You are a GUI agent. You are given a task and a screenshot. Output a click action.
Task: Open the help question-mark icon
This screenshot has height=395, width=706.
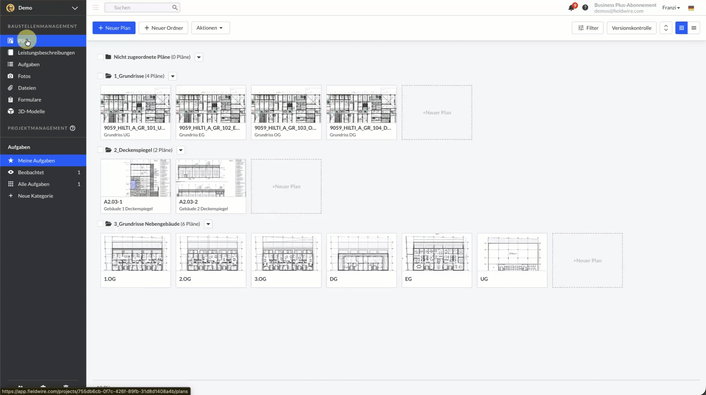[x=585, y=7]
